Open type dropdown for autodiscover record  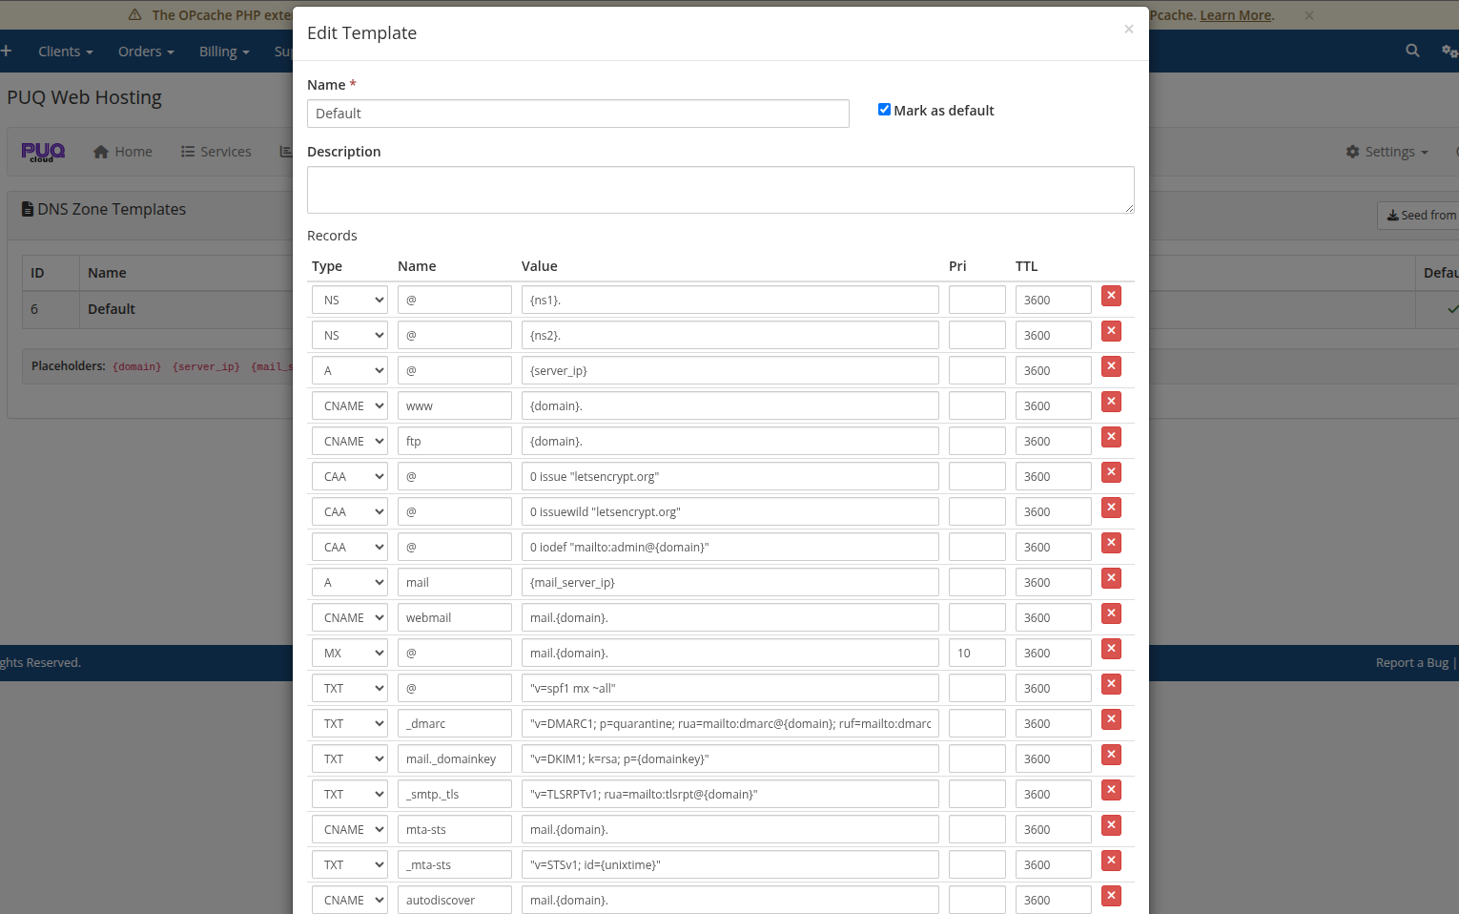[350, 900]
